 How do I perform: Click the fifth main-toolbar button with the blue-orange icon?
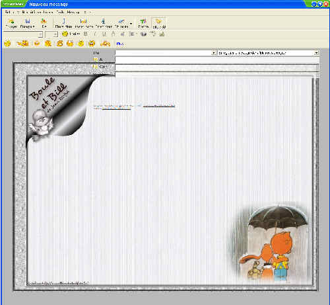84,23
